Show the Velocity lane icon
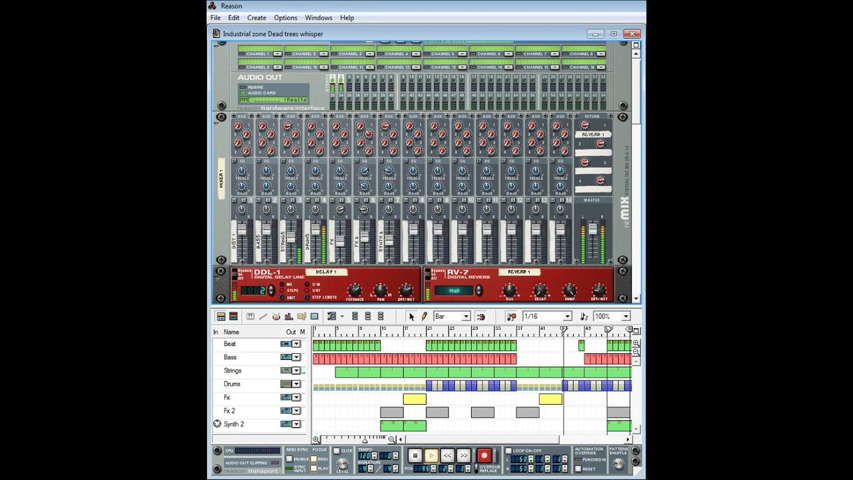 [289, 316]
